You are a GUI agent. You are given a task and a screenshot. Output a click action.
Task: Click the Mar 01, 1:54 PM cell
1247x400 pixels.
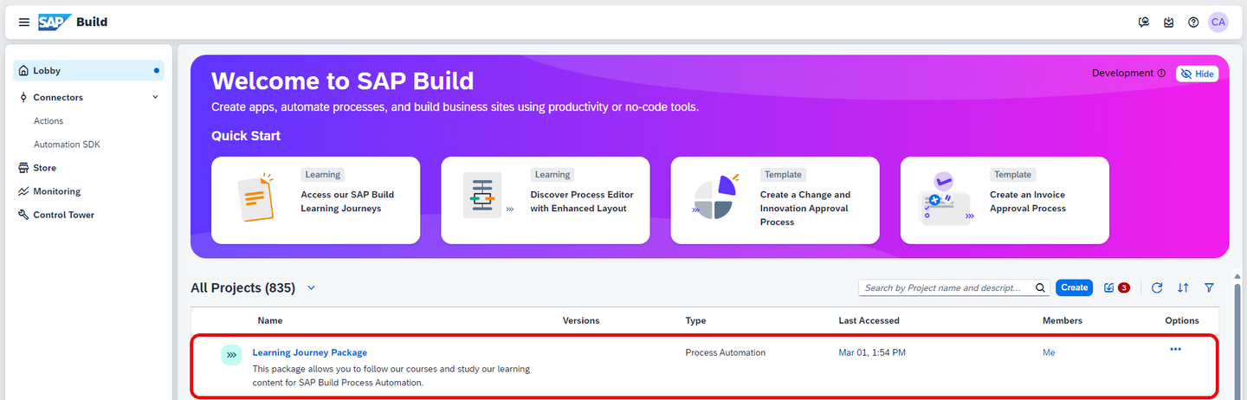872,352
